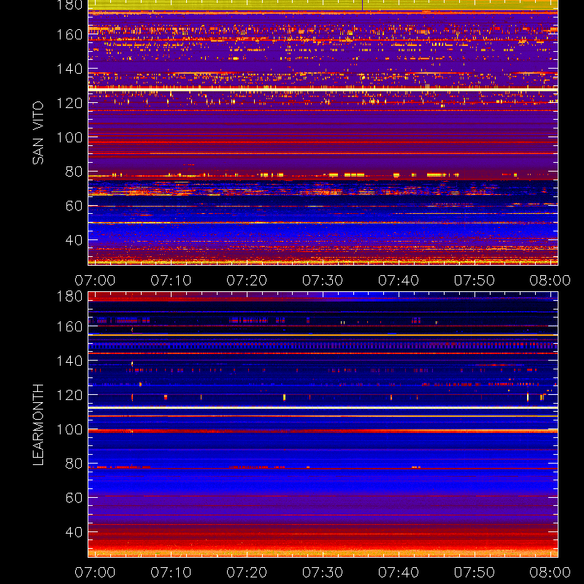Click 07:00 under the San Vito plot
Image resolution: width=584 pixels, height=584 pixels.
(x=95, y=280)
